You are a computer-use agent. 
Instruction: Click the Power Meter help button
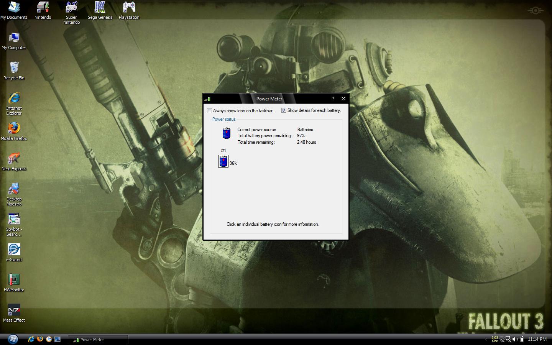333,99
